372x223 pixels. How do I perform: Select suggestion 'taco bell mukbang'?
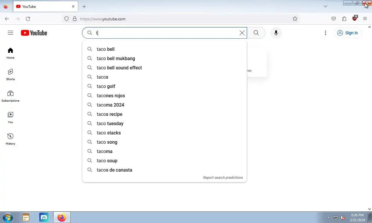coord(164,59)
